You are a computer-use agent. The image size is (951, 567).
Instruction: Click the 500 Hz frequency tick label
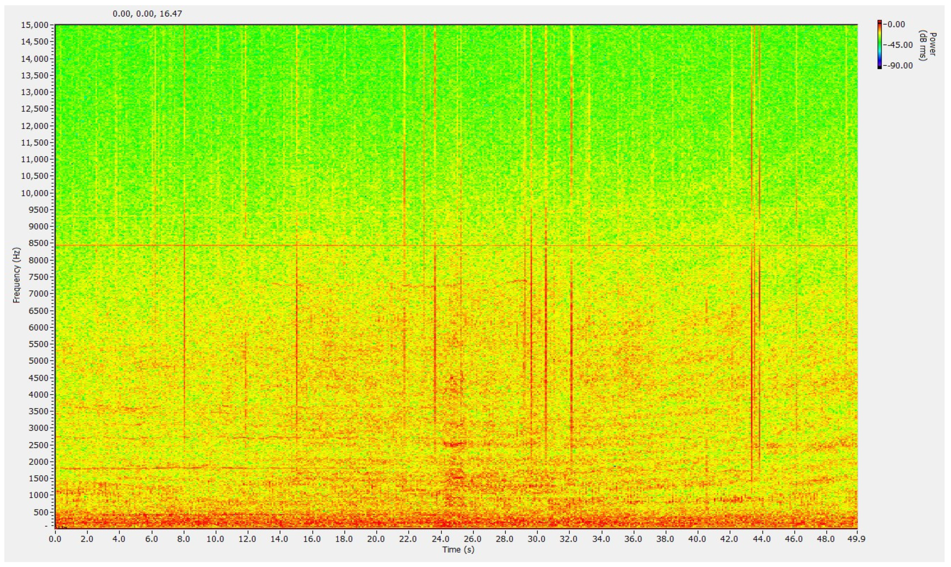coord(42,512)
